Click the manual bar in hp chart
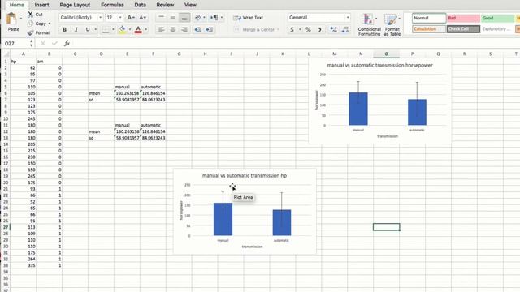 [223, 219]
